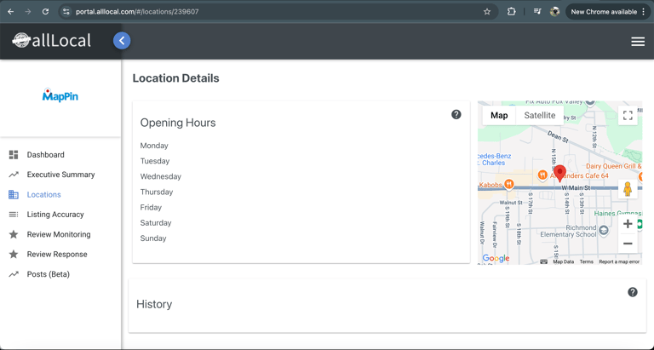Viewport: 654px width, 350px height.
Task: Click the MapPin logo
Action: pos(60,95)
